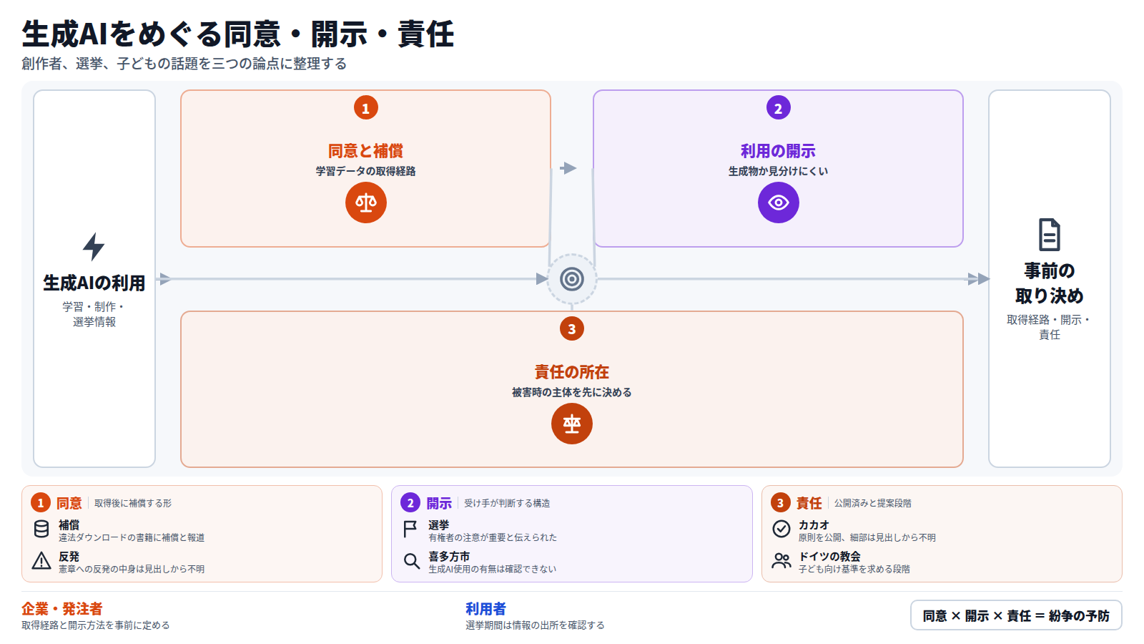Click the people icon beside ドイツの教会

(x=781, y=561)
